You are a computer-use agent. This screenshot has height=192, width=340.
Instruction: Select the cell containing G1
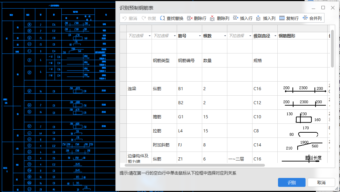coord(189,117)
